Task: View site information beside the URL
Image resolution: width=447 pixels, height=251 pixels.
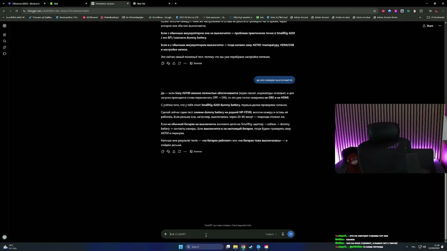Action: (x=24, y=11)
